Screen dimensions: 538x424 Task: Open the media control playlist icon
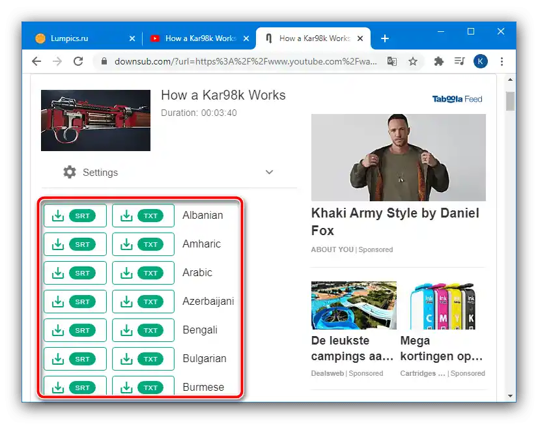tap(459, 61)
